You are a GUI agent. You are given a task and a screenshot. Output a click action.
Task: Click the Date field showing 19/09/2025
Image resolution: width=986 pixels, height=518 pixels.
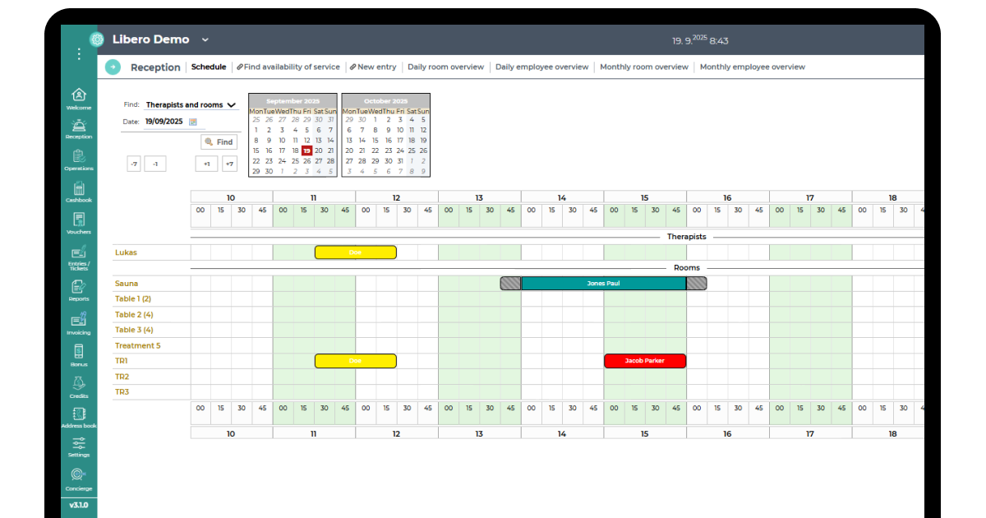[165, 122]
